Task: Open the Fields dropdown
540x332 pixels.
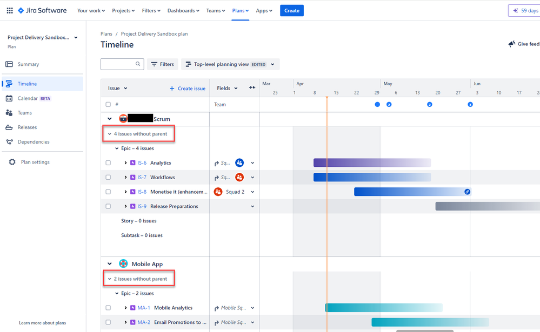Action: pos(227,88)
